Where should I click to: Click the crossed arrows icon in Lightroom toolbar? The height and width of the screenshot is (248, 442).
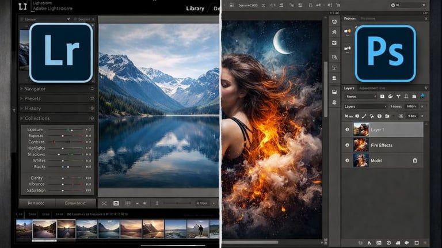coord(104,203)
